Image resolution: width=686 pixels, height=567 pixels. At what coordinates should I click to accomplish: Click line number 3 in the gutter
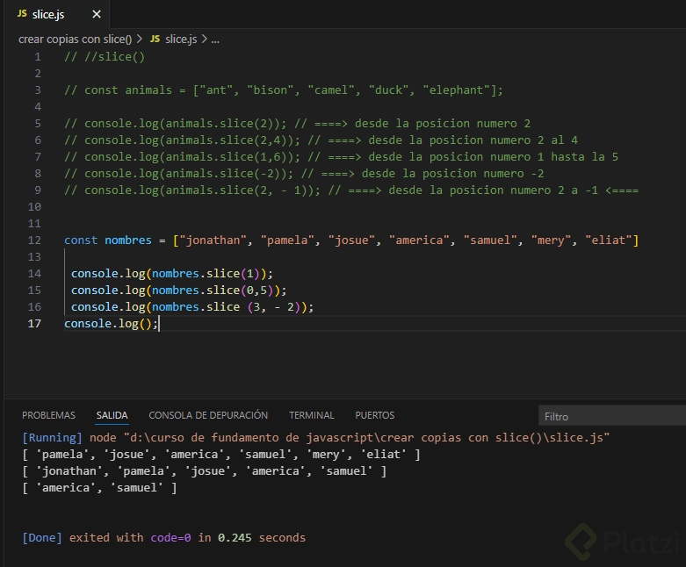click(38, 90)
